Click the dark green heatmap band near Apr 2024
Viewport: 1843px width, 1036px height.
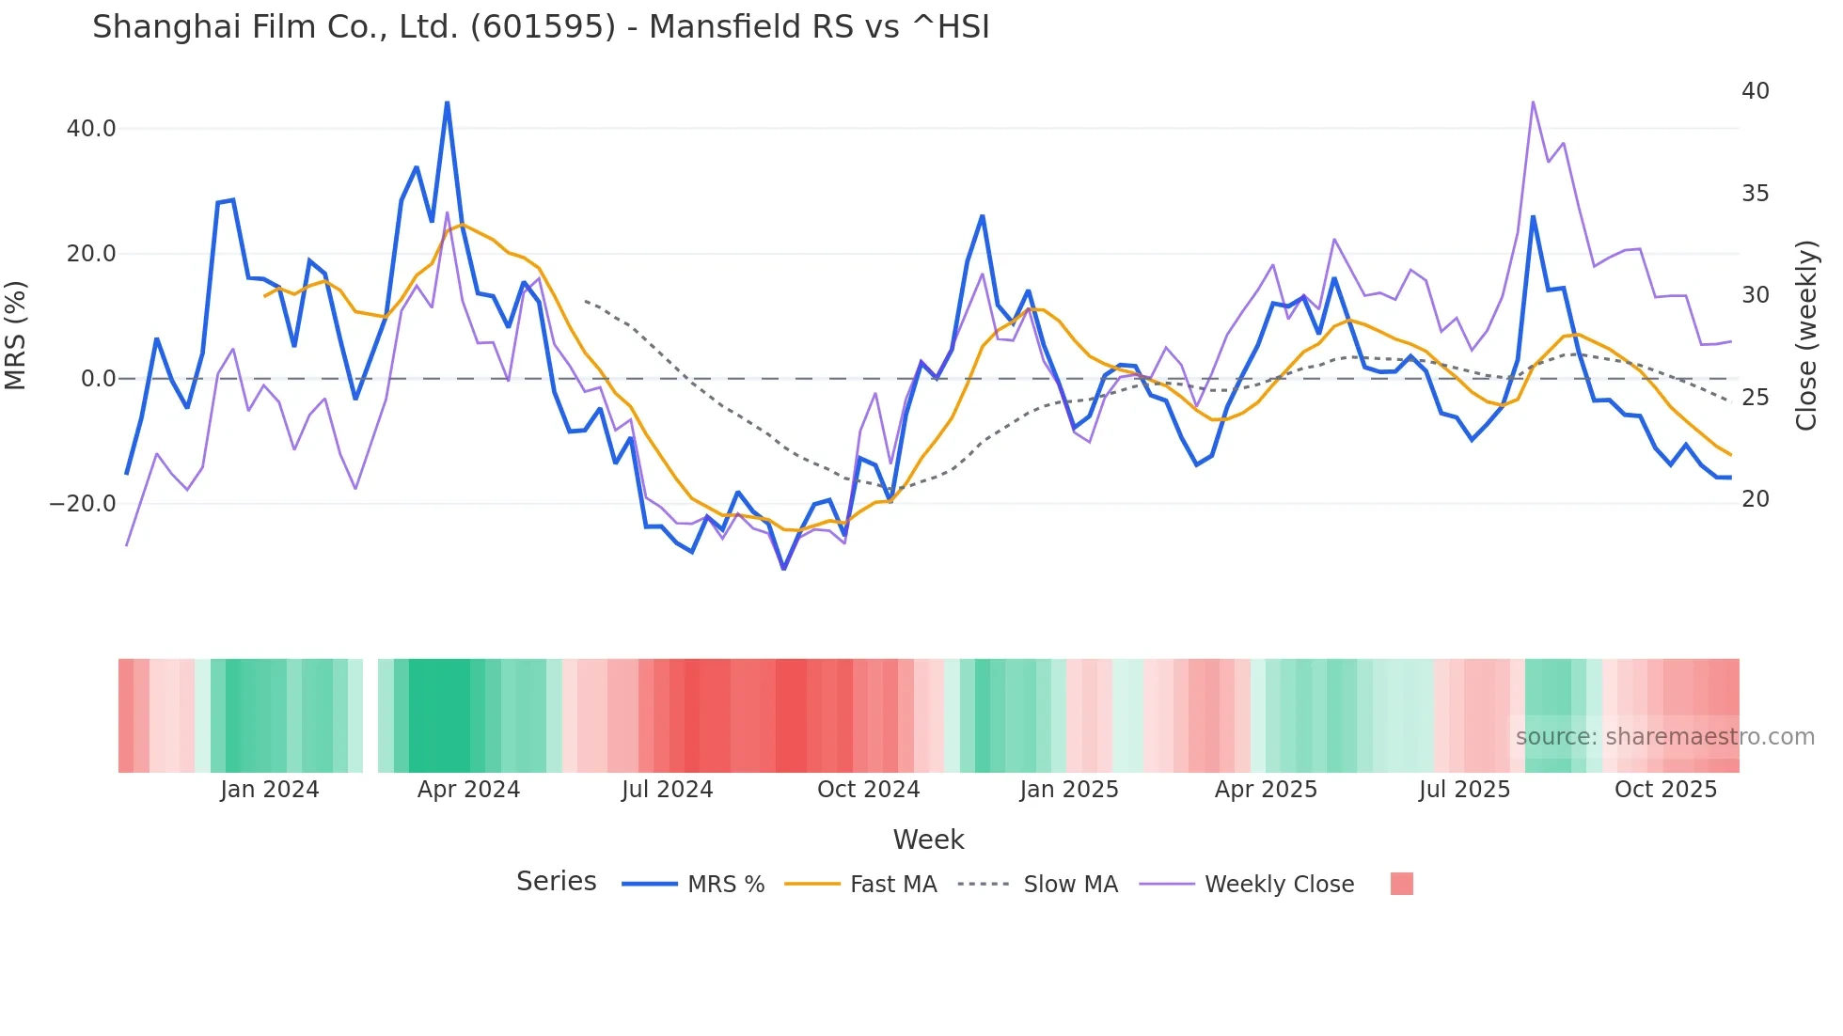[439, 715]
